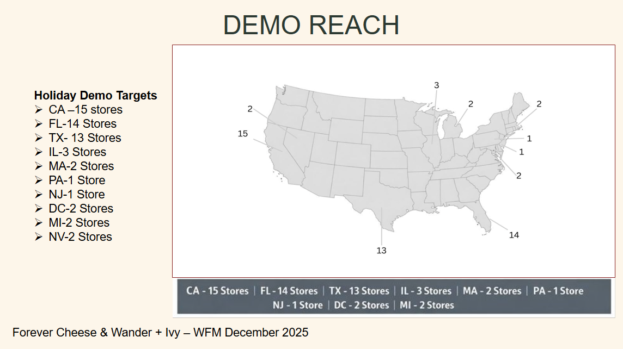Click the Forever Cheese footer text
Viewport: 623px width, 349px height.
[160, 332]
